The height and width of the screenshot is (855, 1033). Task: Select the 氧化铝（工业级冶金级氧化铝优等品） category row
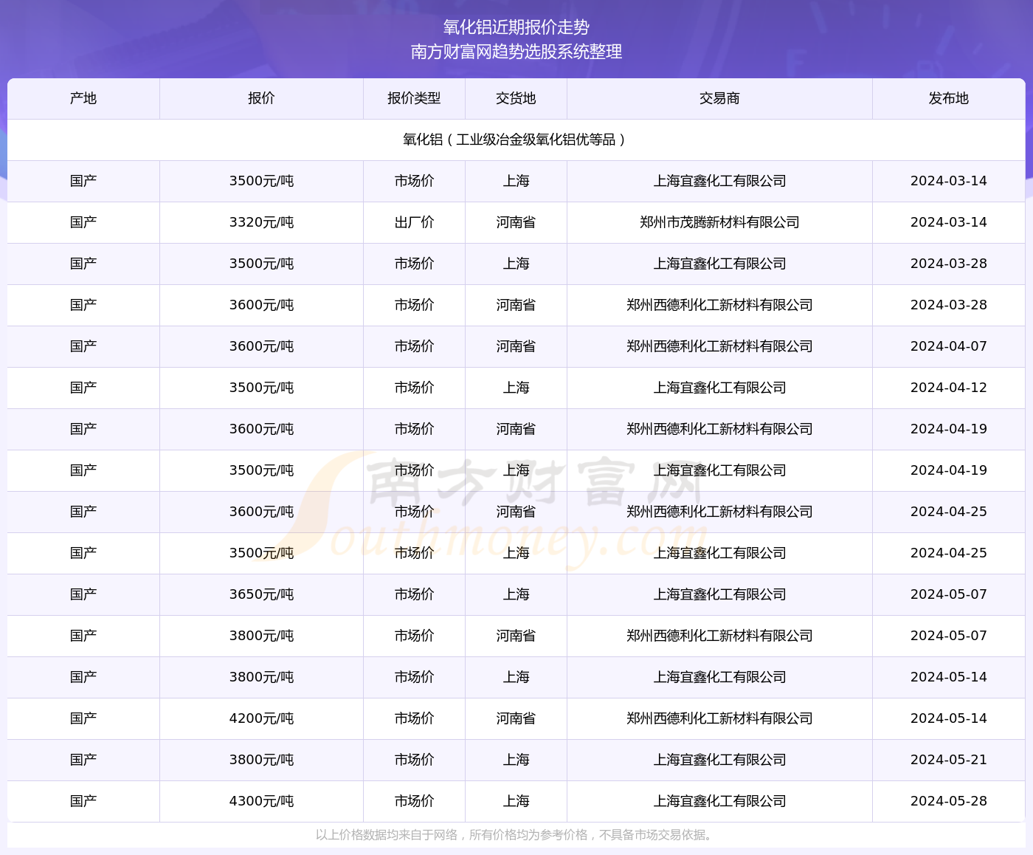(516, 140)
